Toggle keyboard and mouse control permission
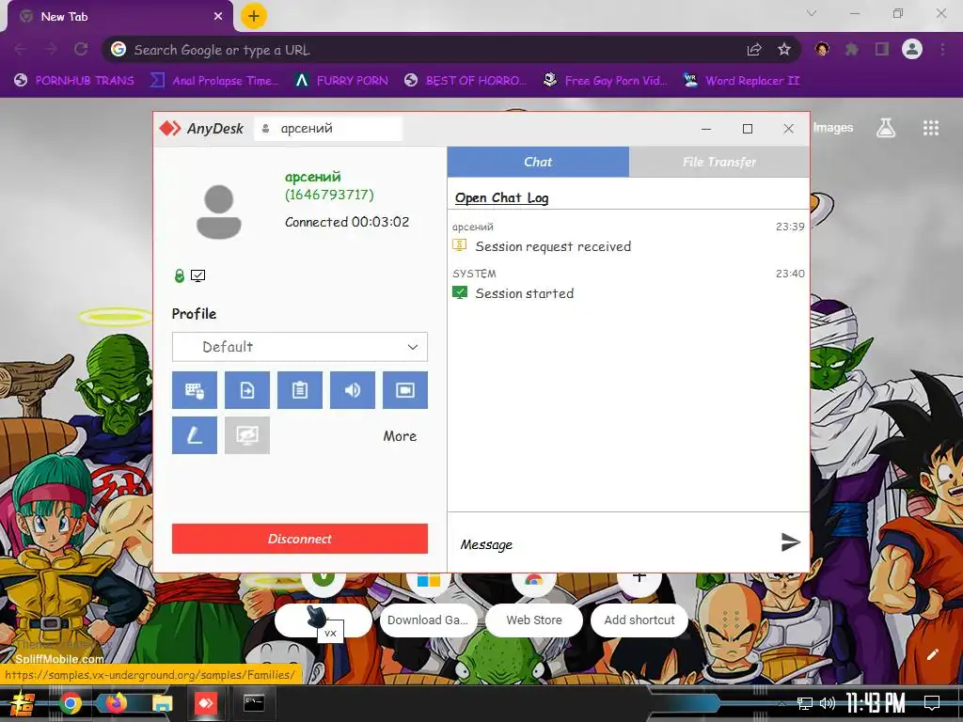Viewport: 963px width, 722px height. tap(194, 390)
